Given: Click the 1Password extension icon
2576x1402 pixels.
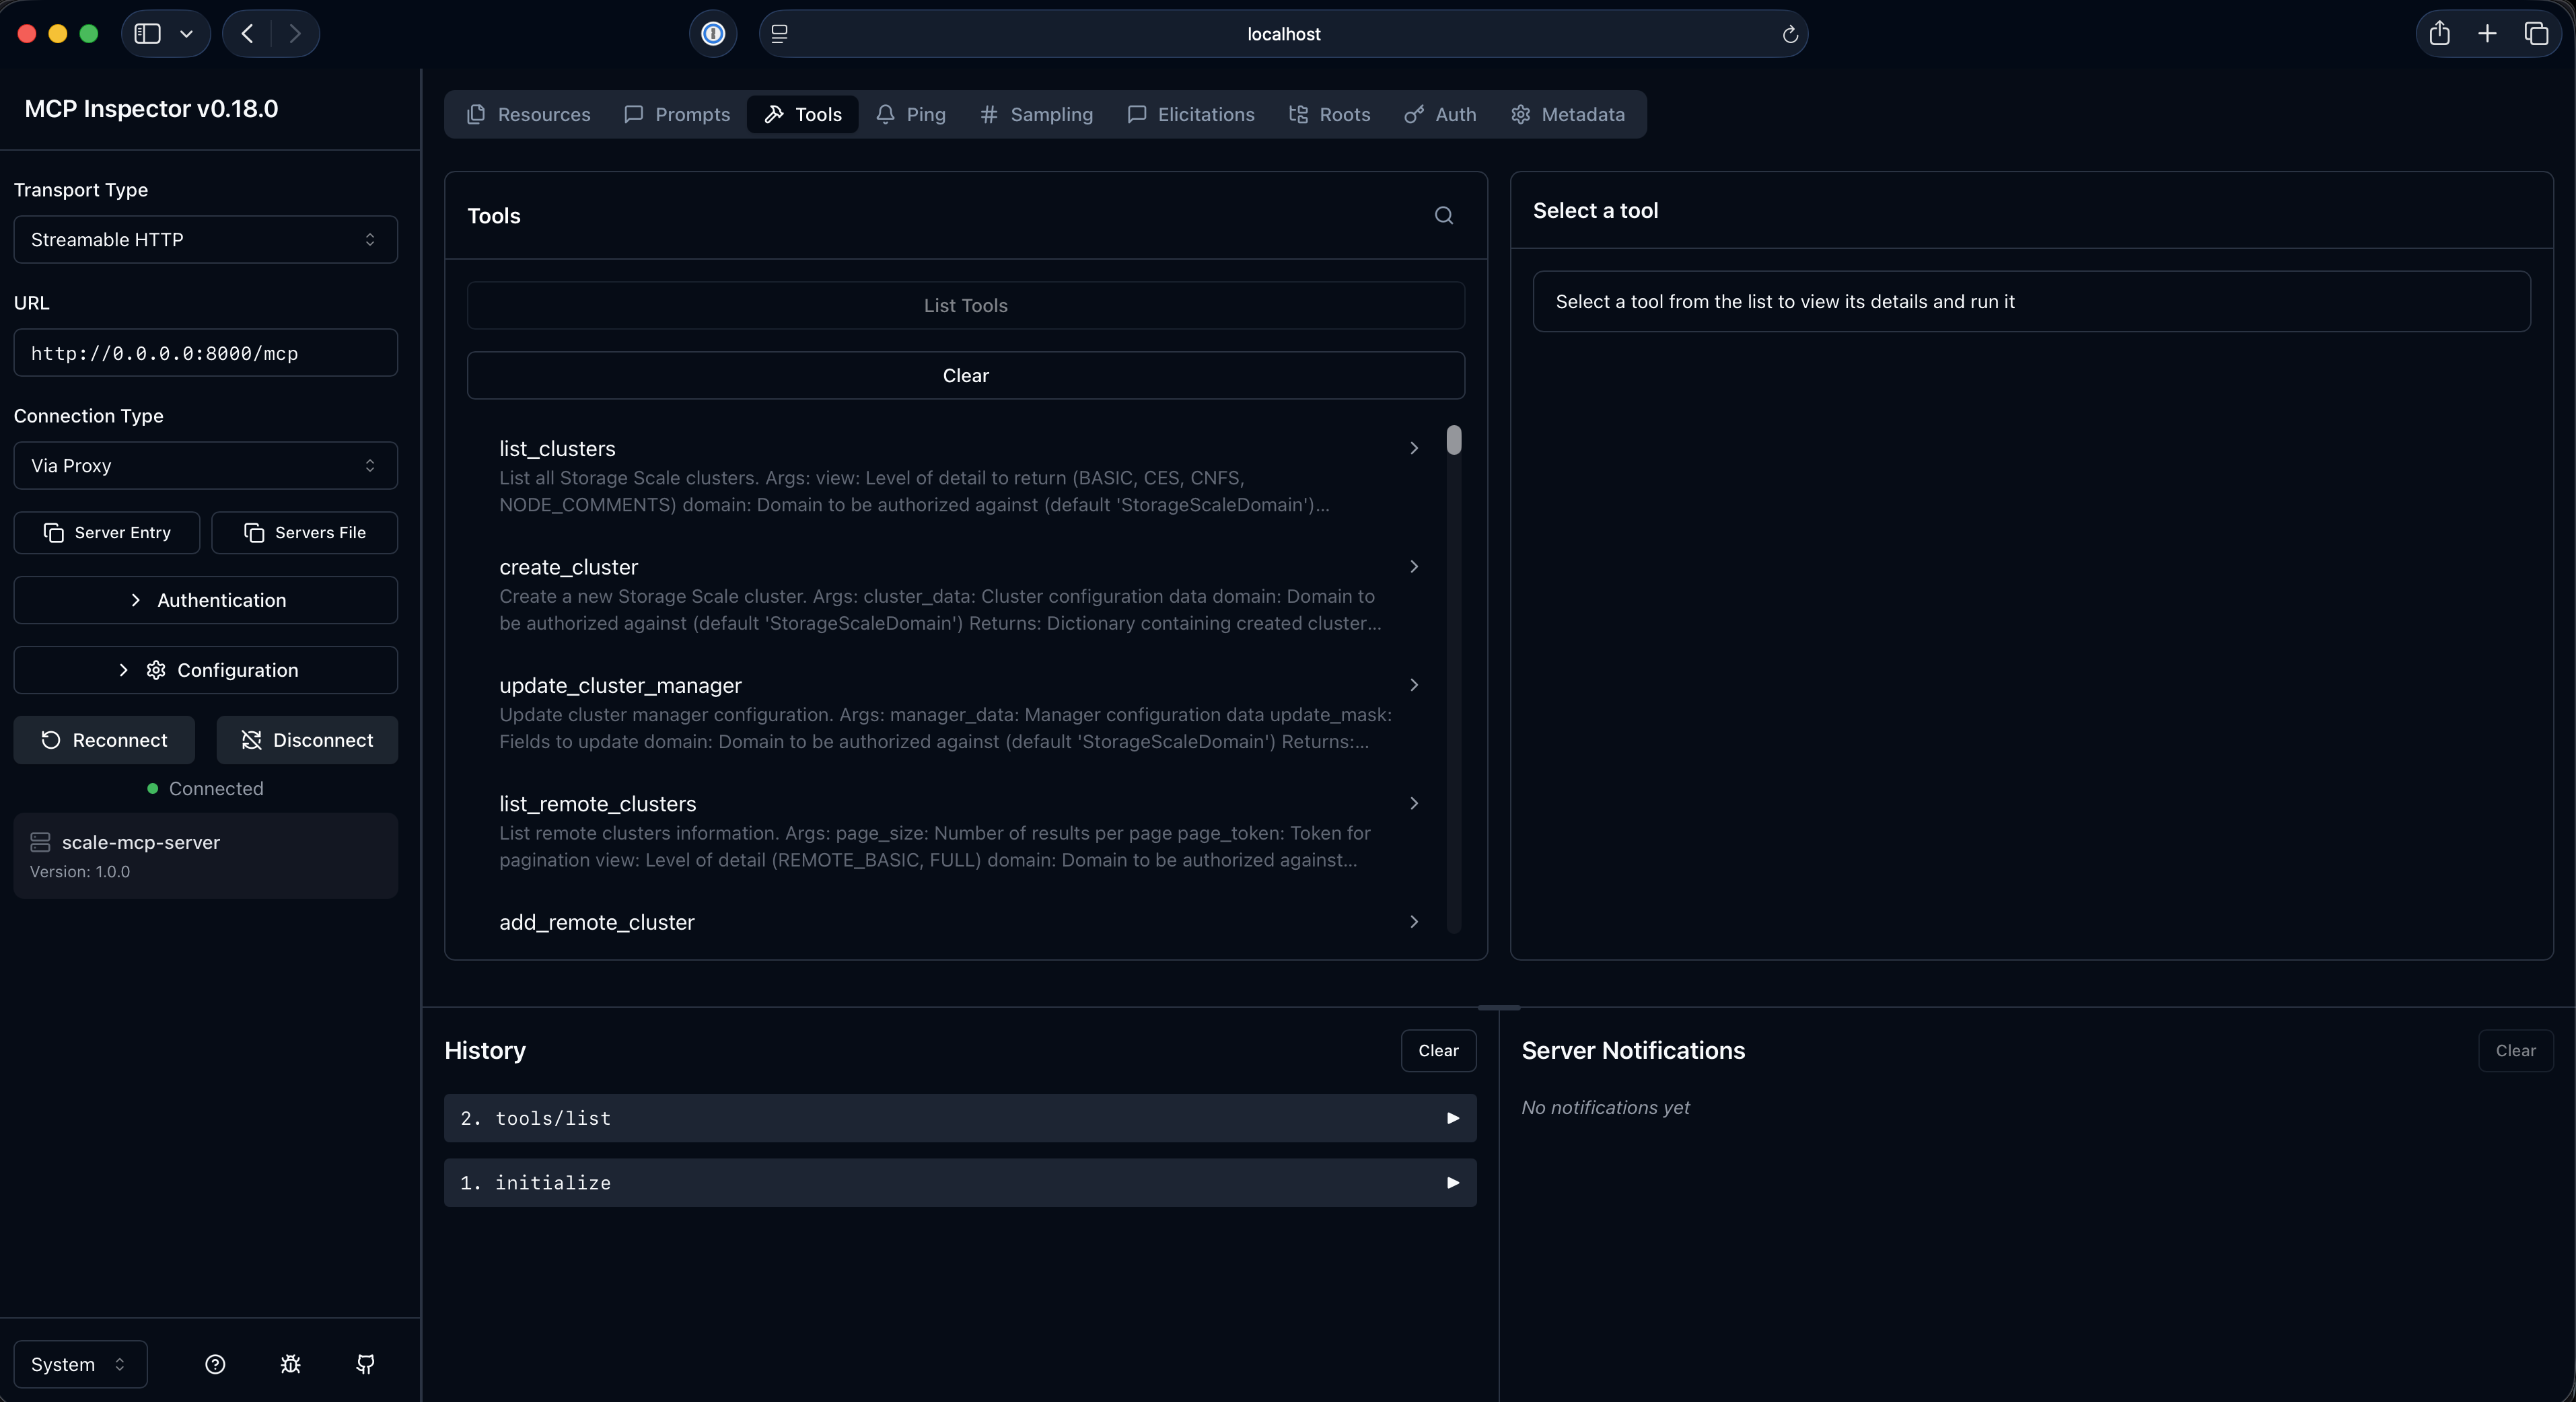Looking at the screenshot, I should (x=713, y=34).
